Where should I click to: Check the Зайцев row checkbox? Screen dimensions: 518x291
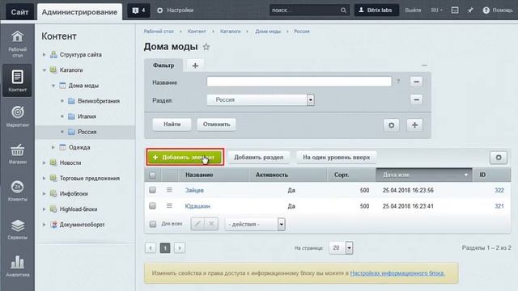(x=152, y=190)
